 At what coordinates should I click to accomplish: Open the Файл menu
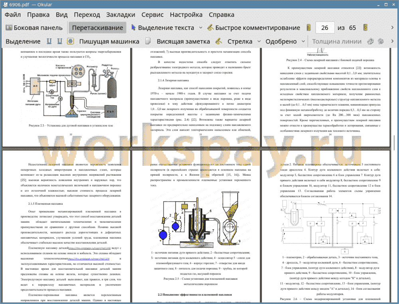[13, 15]
